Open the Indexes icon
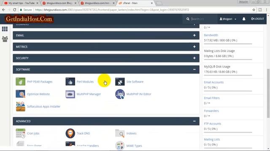The image size is (270, 151). [120, 133]
